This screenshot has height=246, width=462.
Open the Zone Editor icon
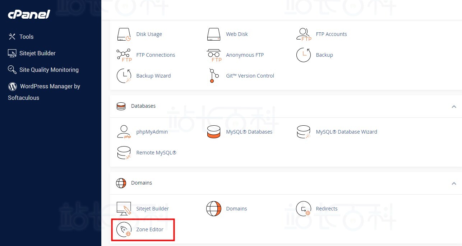coord(124,229)
